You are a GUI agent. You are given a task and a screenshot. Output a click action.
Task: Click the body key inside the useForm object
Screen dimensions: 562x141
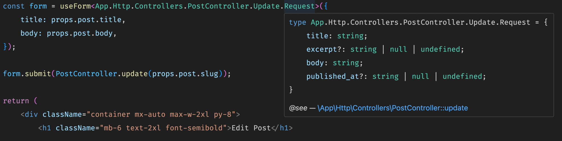[29, 33]
